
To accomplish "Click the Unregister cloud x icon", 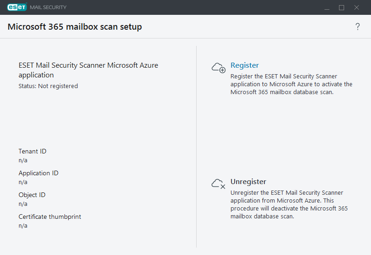I will [218, 184].
